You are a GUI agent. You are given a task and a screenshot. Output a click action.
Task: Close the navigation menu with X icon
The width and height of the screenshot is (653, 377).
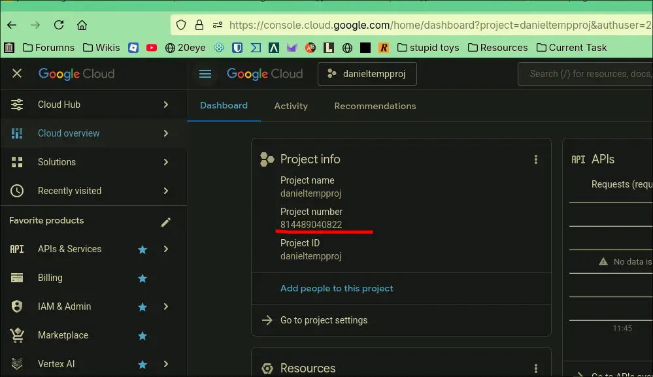pyautogui.click(x=17, y=74)
